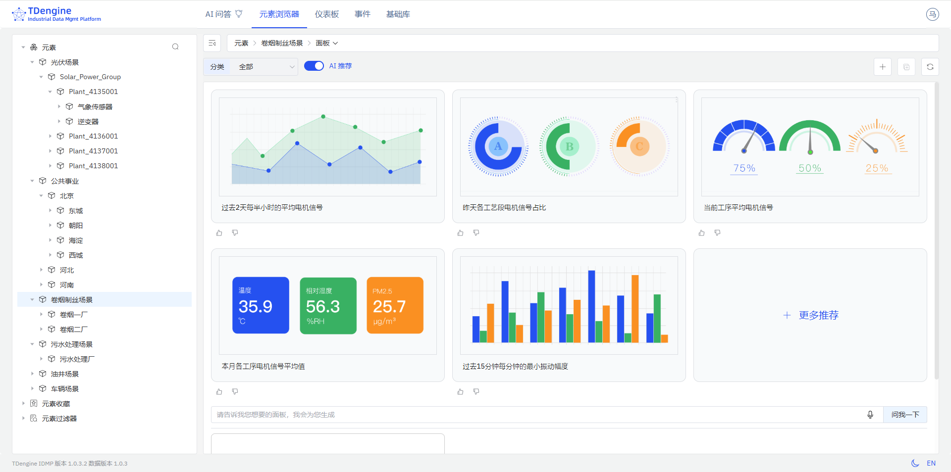This screenshot has width=951, height=472.
Task: Open the 过去15分钟每分钟的最小振动幅度 bar chart thumbnail
Action: click(569, 305)
